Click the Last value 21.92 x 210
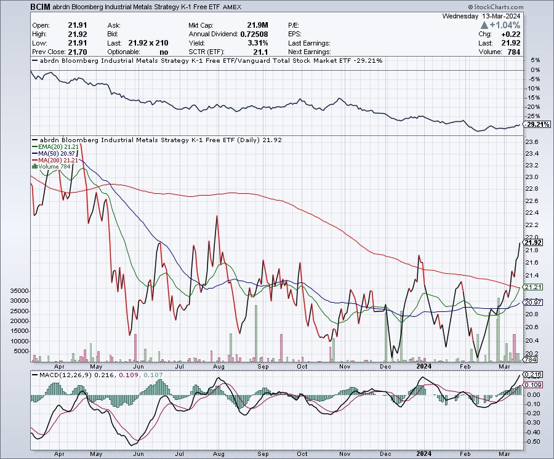Image resolution: width=554 pixels, height=459 pixels. [x=148, y=42]
